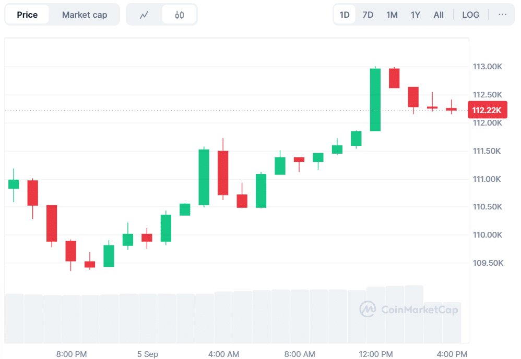Viewport: 521px width, 359px height.
Task: Click the tall green candle near 12:00 PM
Action: [375, 100]
